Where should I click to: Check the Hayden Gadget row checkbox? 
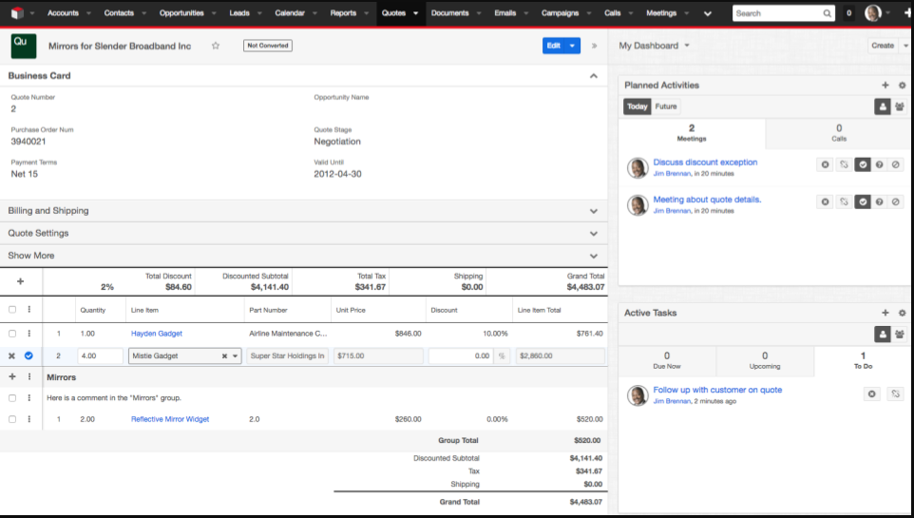coord(12,334)
